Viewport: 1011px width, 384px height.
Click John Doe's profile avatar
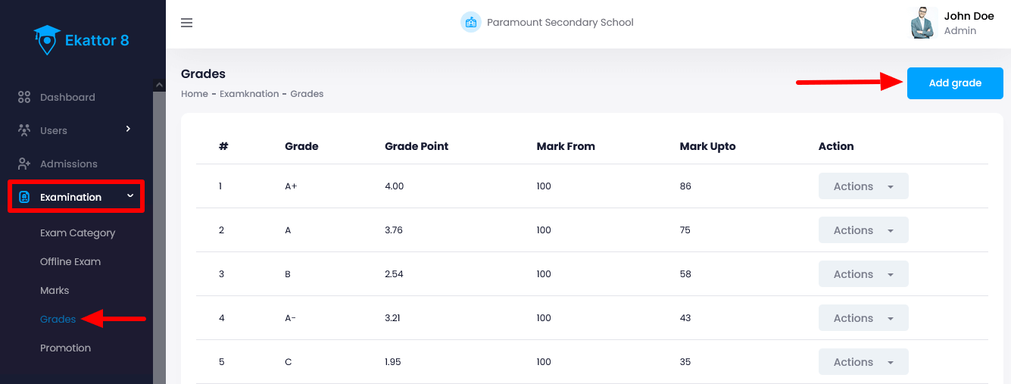click(923, 23)
